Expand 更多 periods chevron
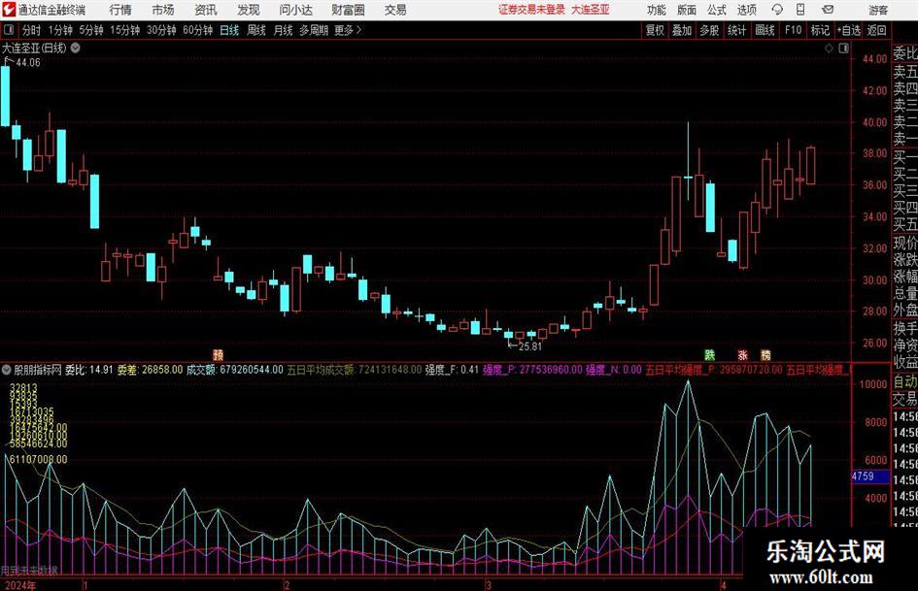 pyautogui.click(x=358, y=30)
